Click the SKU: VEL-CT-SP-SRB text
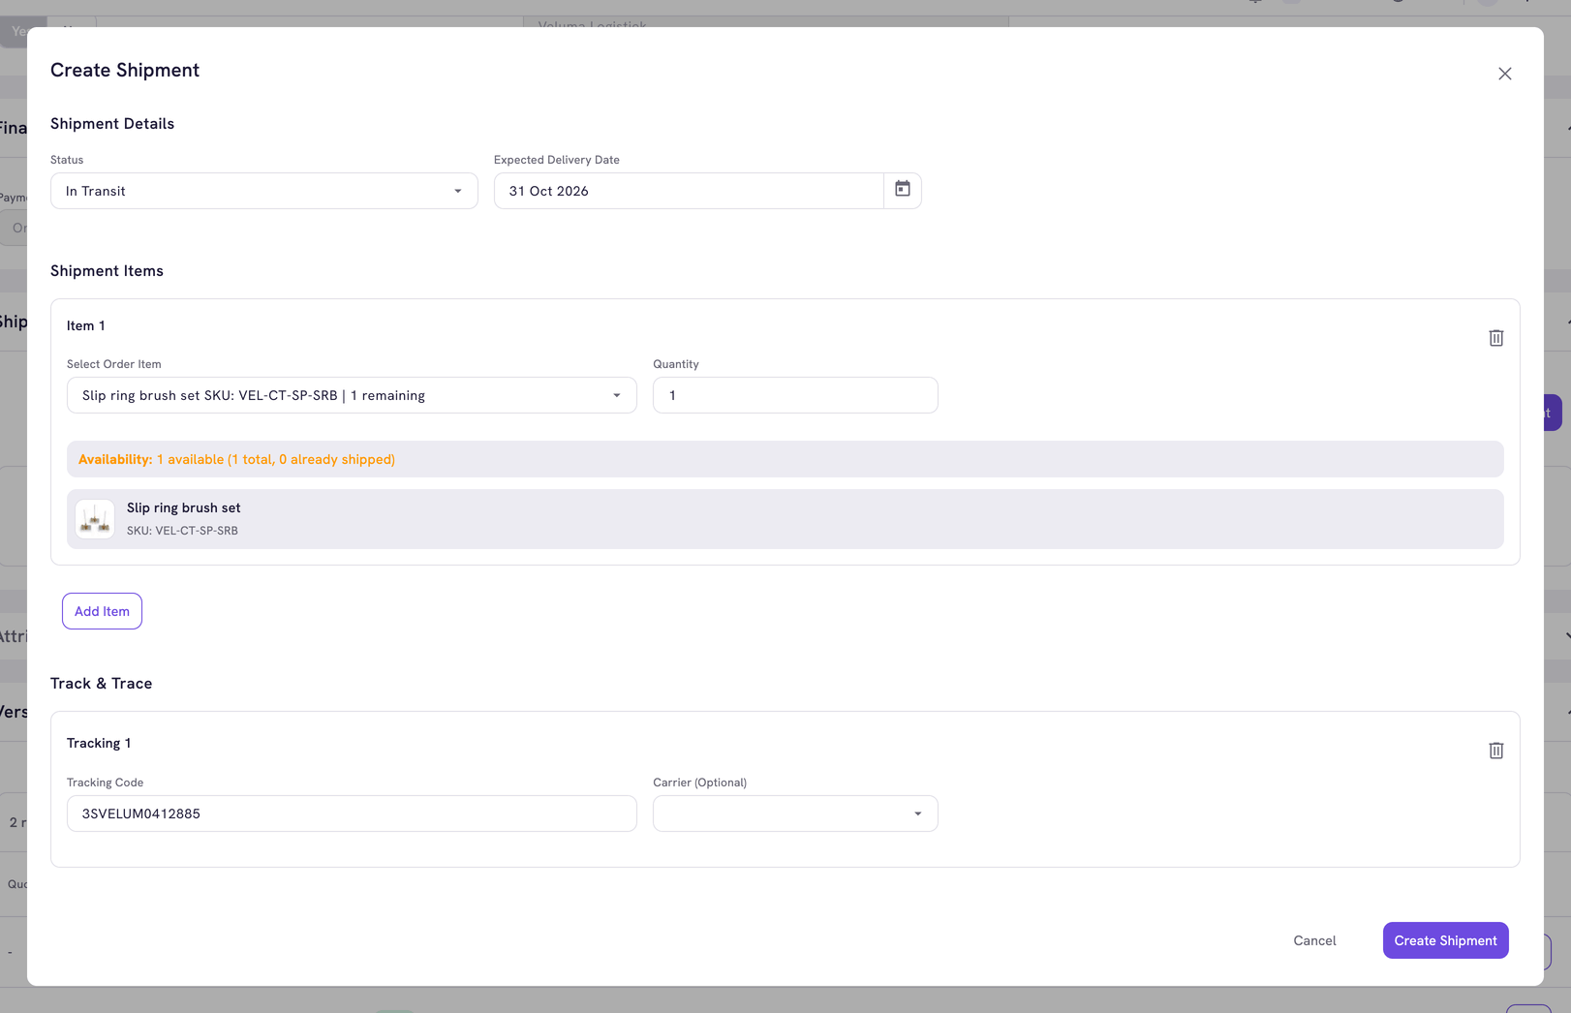This screenshot has height=1013, width=1571. pos(182,531)
